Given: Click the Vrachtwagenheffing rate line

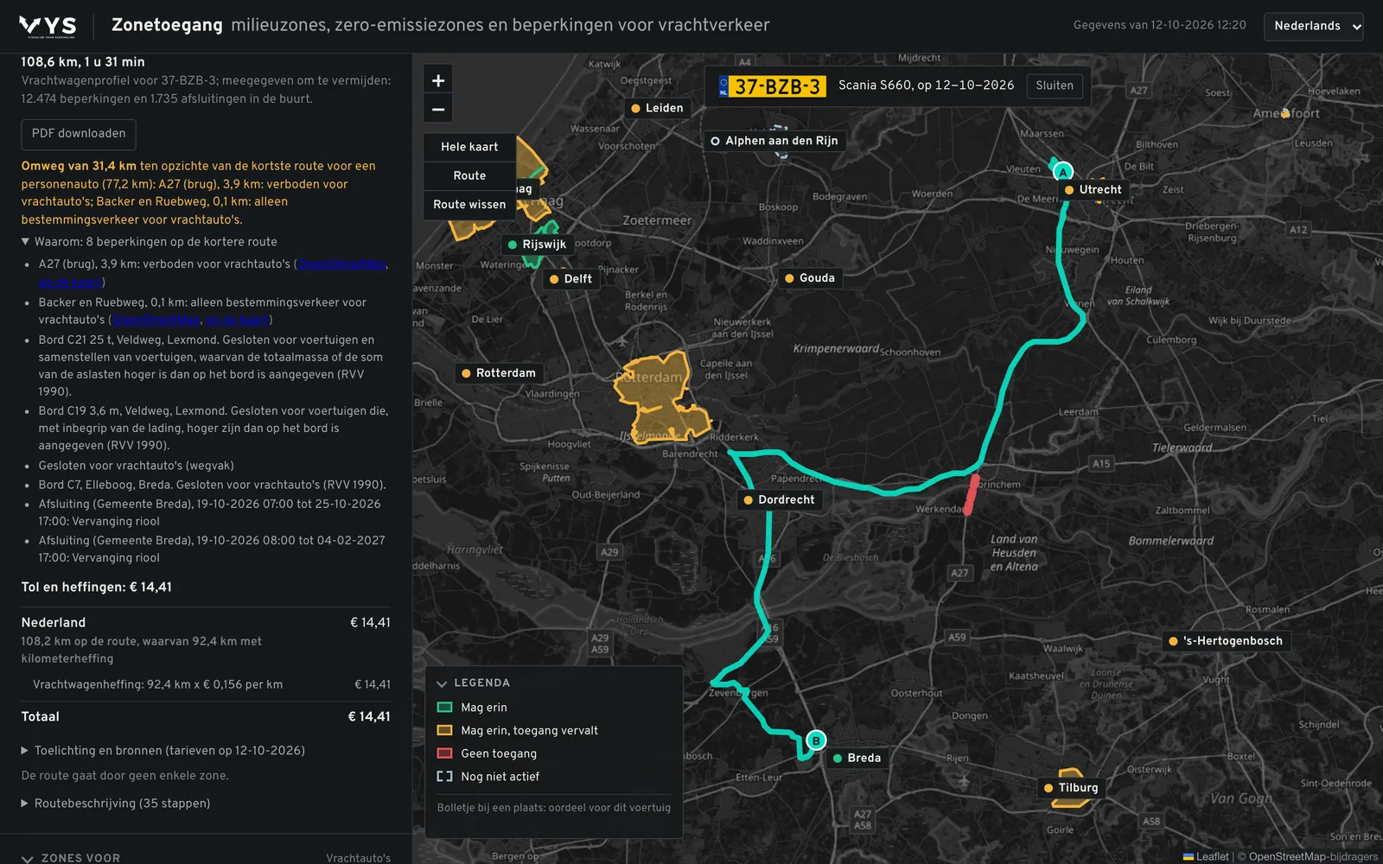Looking at the screenshot, I should point(212,684).
